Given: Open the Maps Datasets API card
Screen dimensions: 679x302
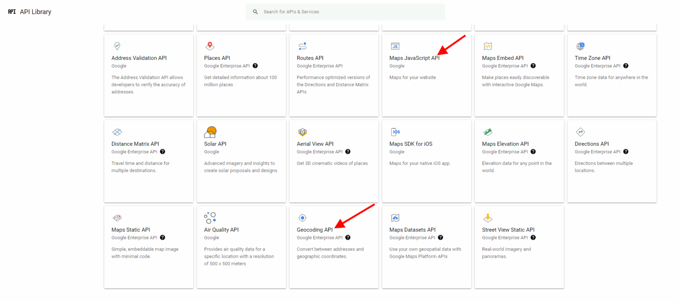Looking at the screenshot, I should [426, 247].
